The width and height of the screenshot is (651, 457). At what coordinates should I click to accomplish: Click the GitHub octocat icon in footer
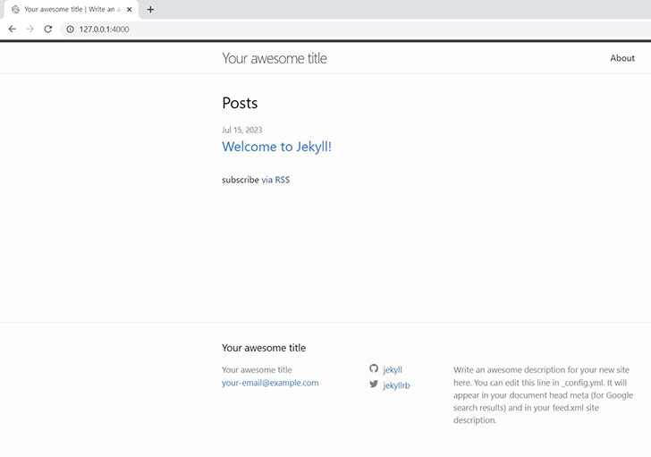pos(374,368)
